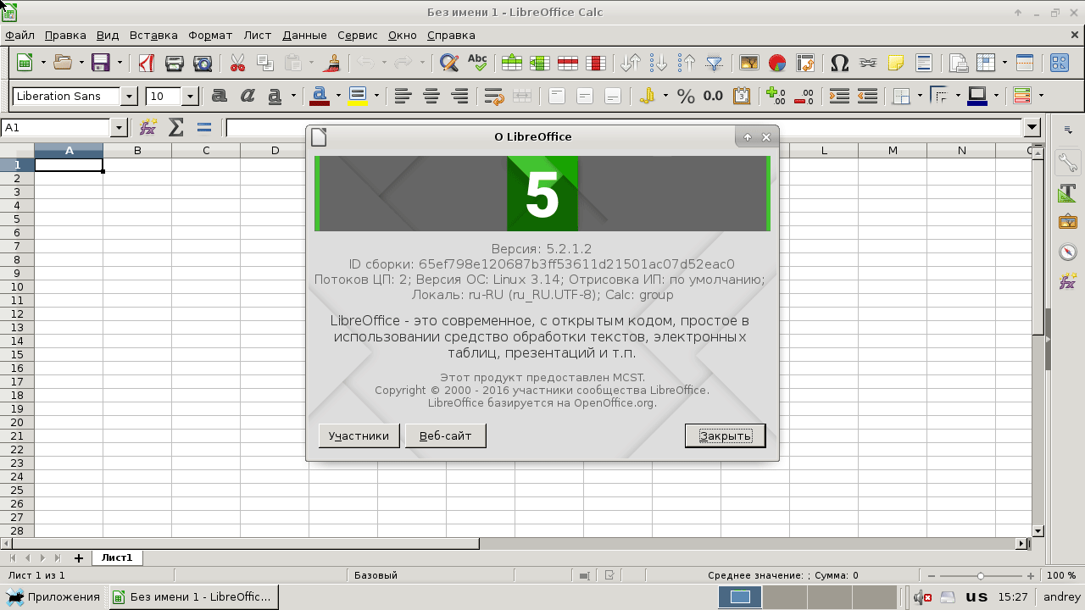Click the LibreOffice Calc taskbar button
The image size is (1085, 610).
click(x=194, y=596)
